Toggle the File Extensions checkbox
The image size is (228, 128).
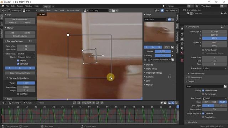pyautogui.click(x=203, y=90)
